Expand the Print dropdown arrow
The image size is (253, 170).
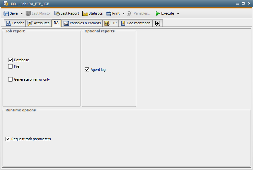coord(124,14)
